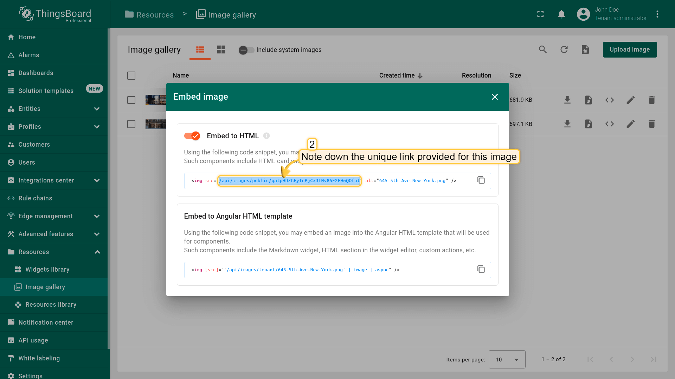Switch to grid view tab
This screenshot has width=675, height=379.
pyautogui.click(x=221, y=49)
